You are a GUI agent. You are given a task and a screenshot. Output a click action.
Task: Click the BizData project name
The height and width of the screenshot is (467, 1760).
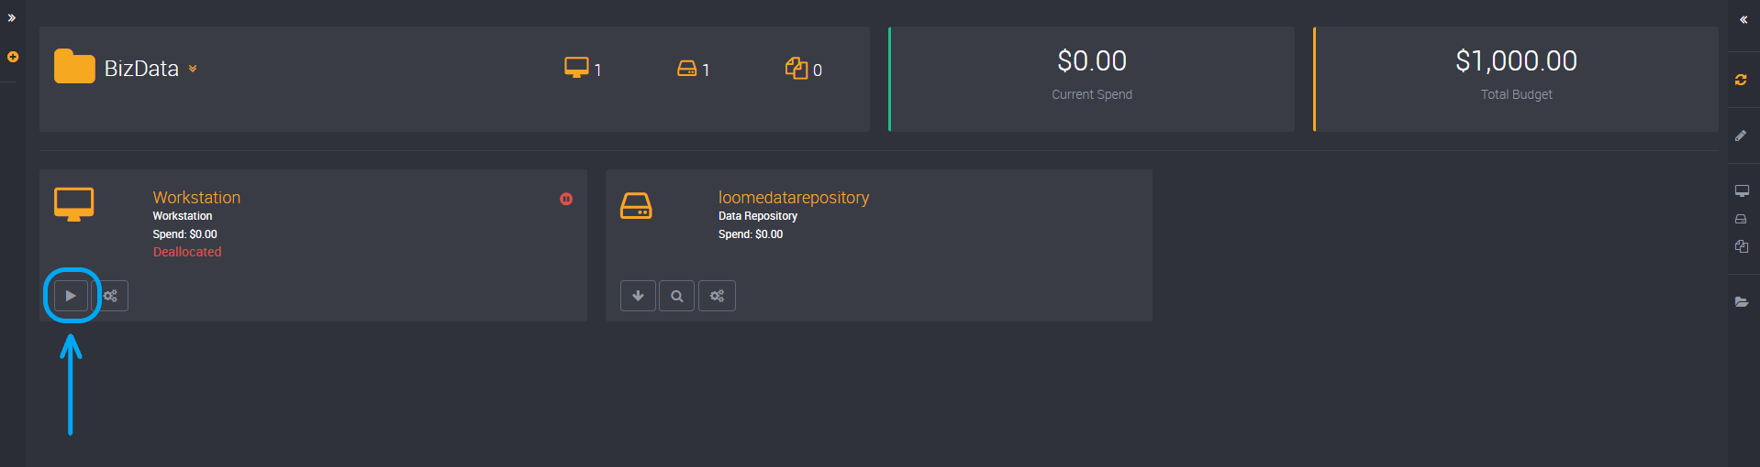click(x=141, y=69)
